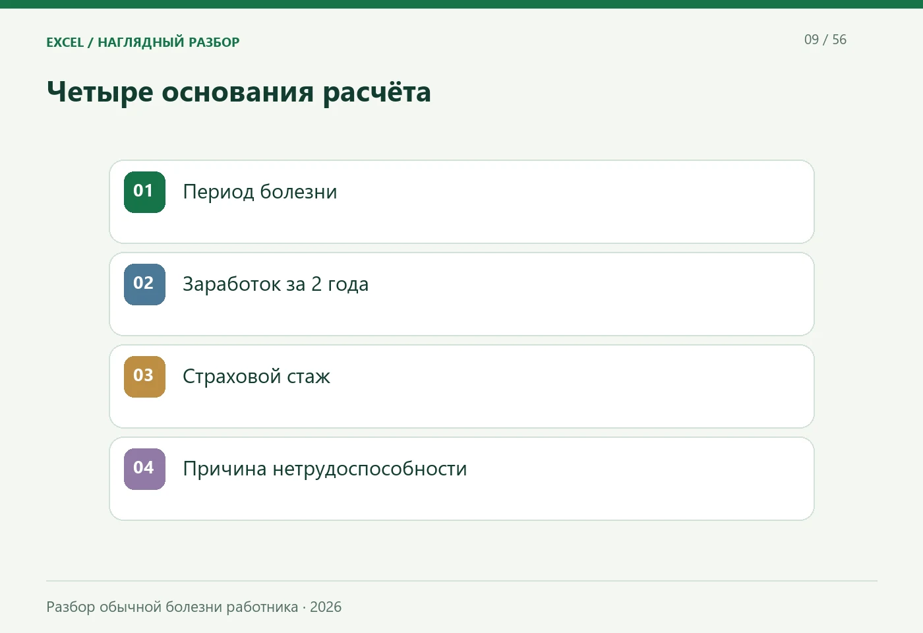The width and height of the screenshot is (923, 633).
Task: Click the gold 03 number badge
Action: coord(144,377)
